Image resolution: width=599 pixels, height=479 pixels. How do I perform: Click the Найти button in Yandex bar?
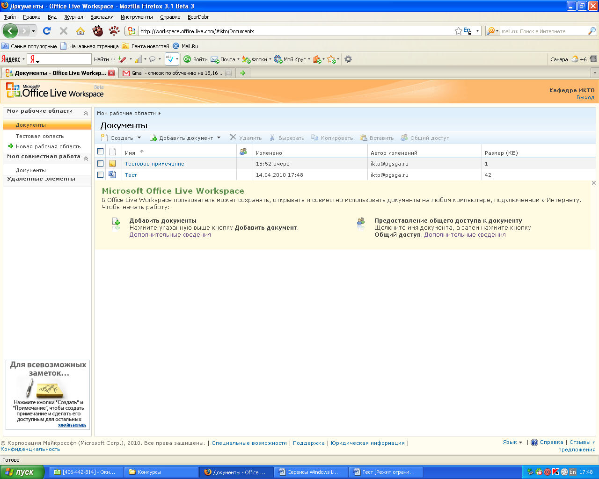tap(101, 59)
